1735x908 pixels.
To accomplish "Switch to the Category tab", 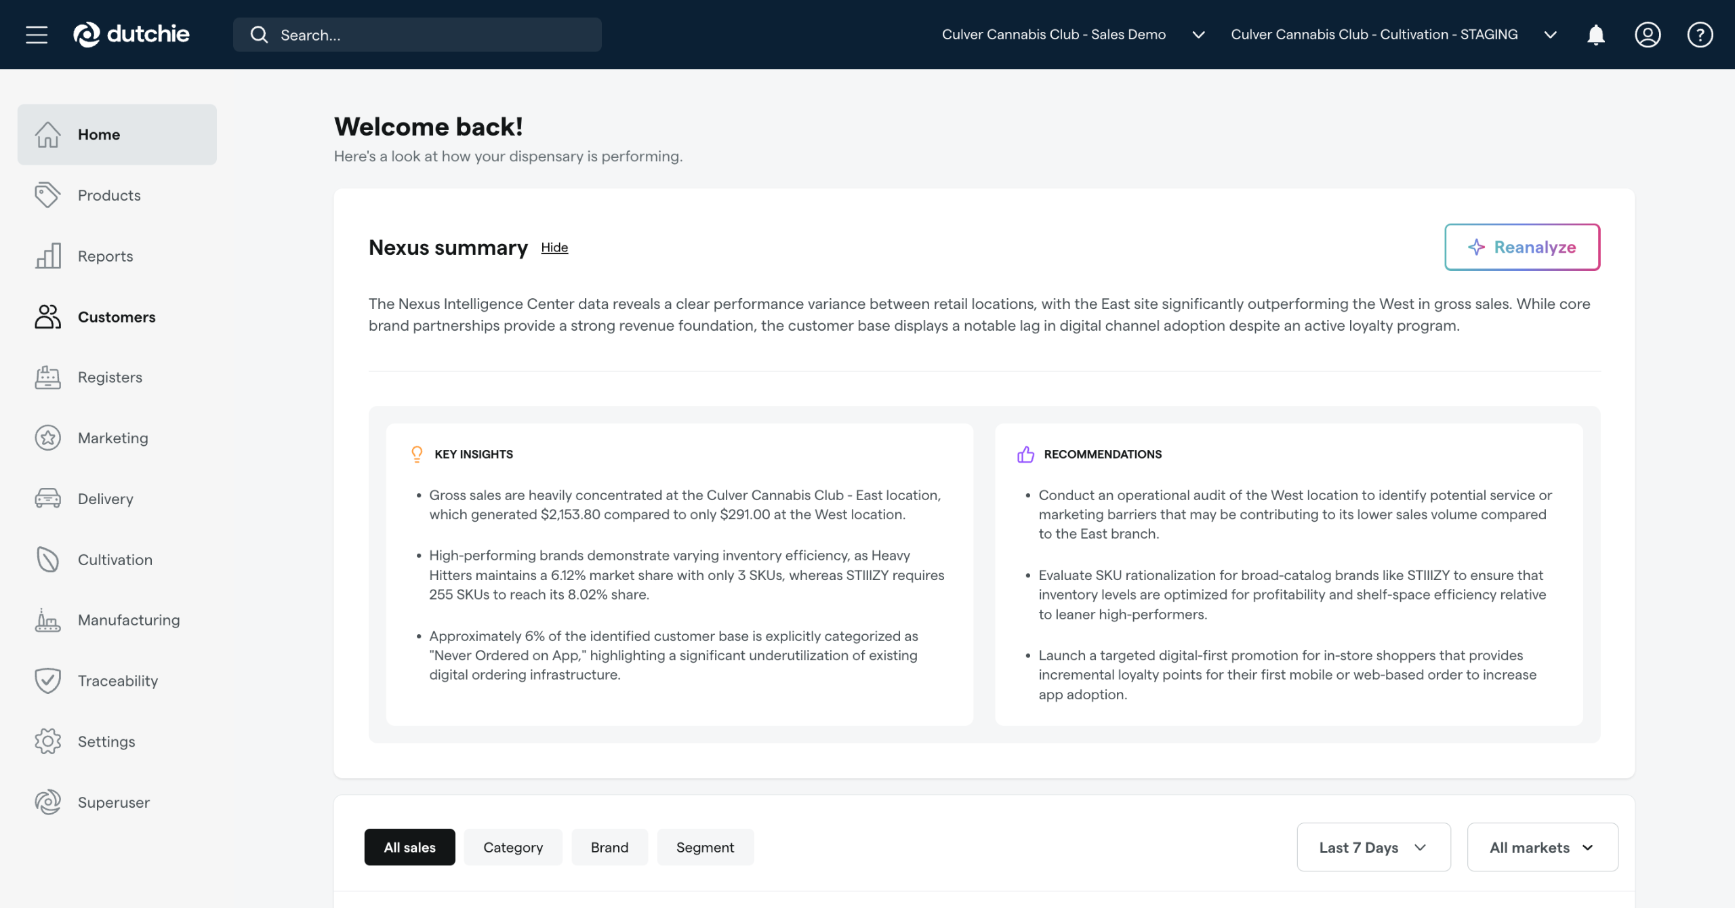I will [x=513, y=847].
